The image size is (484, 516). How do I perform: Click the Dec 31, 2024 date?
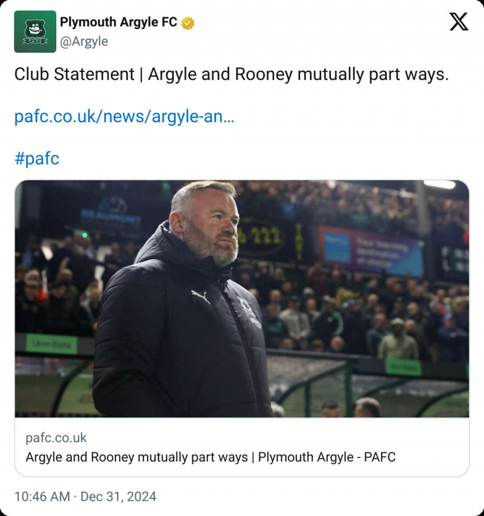(x=118, y=497)
